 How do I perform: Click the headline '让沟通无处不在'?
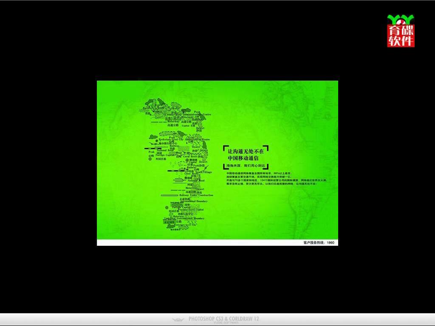(246, 152)
